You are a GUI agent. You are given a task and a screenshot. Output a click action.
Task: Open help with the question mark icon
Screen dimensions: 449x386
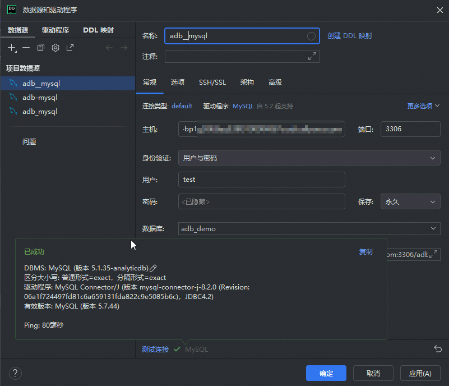(x=15, y=373)
